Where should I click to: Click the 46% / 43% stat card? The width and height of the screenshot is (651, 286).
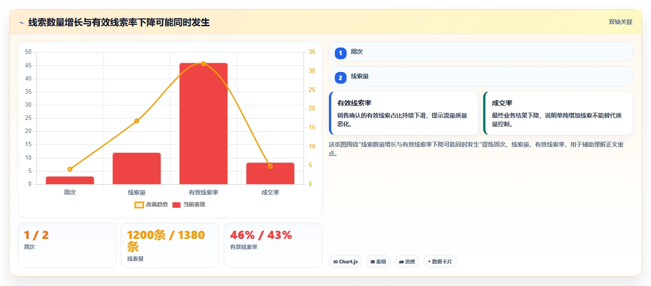click(273, 245)
